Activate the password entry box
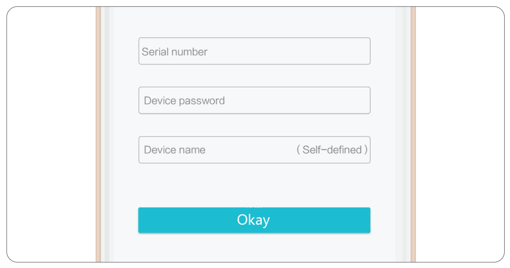 tap(254, 100)
